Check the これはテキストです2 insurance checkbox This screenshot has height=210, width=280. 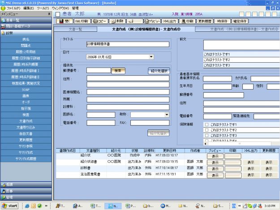tap(207, 130)
